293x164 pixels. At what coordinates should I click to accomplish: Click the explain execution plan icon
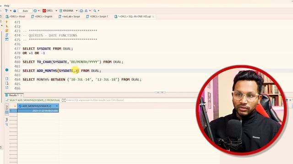point(7,35)
